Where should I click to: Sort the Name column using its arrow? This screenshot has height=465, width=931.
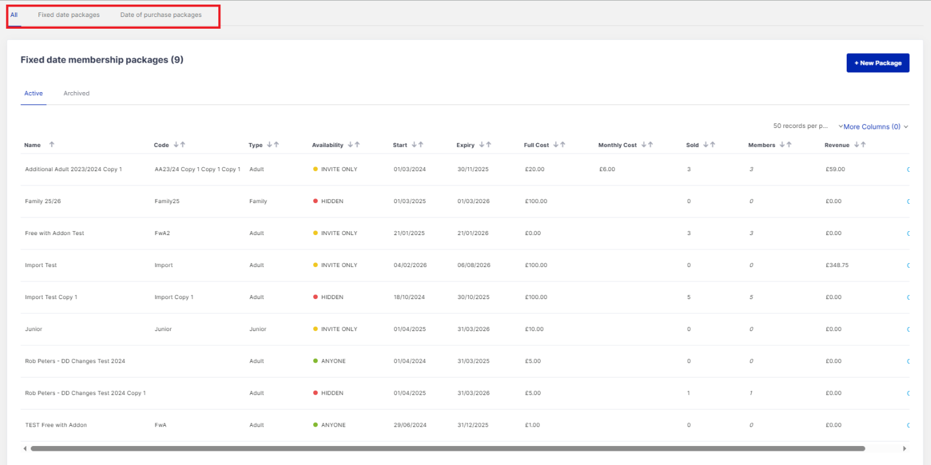52,145
